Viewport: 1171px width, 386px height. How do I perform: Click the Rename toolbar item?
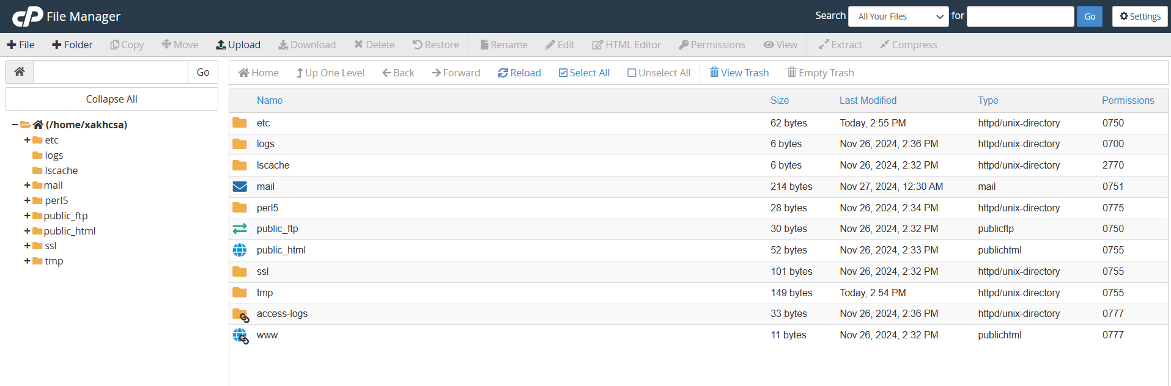tap(504, 45)
